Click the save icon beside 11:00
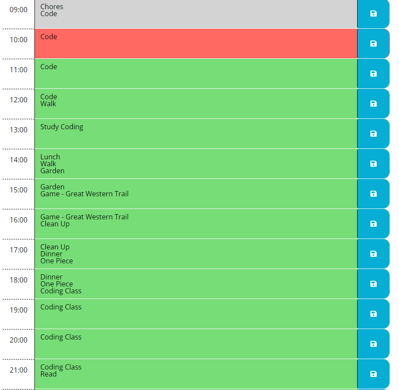Viewport: 399px width, 390px height. coord(373,73)
